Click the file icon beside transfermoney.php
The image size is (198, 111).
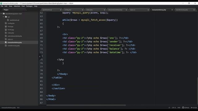[x=6, y=46]
